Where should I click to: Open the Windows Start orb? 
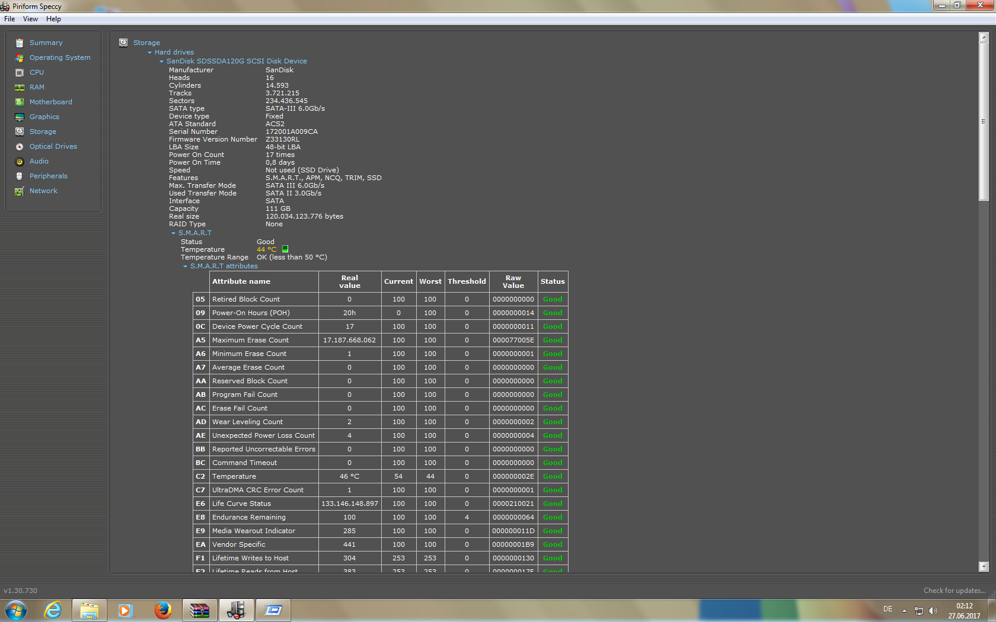(16, 610)
